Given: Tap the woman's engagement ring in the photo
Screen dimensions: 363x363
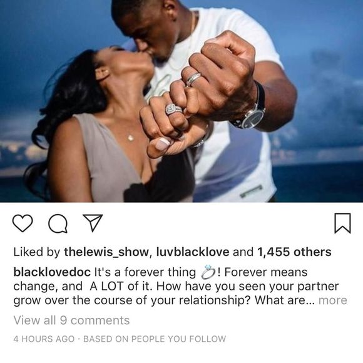Looking at the screenshot, I should point(173,109).
